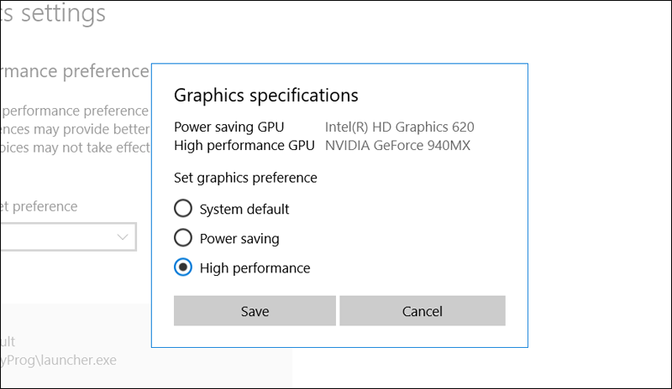
Task: Click the Graphics specifications dialog title
Action: tap(265, 95)
